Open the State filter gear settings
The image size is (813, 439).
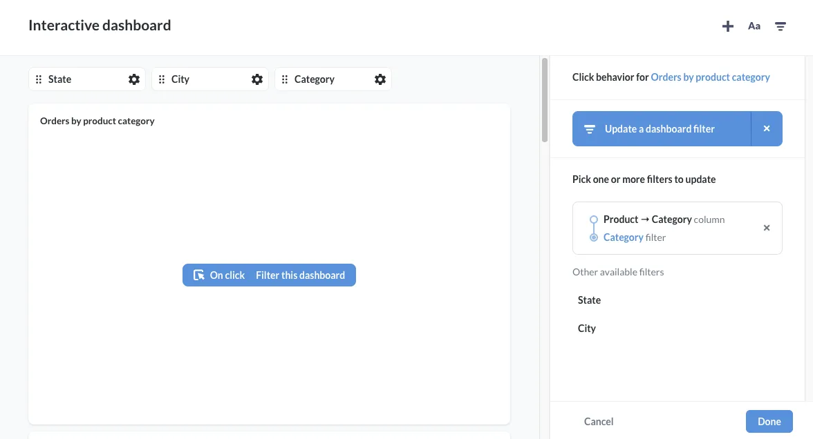(134, 79)
